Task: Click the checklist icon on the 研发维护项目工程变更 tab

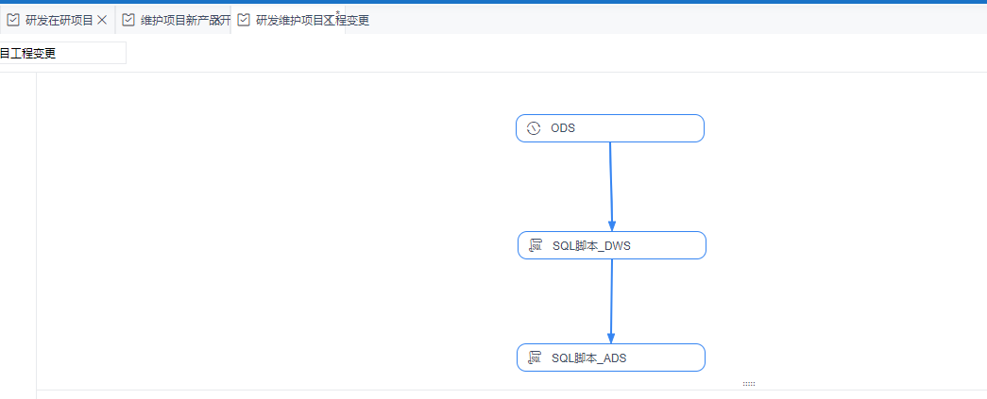Action: (x=244, y=20)
